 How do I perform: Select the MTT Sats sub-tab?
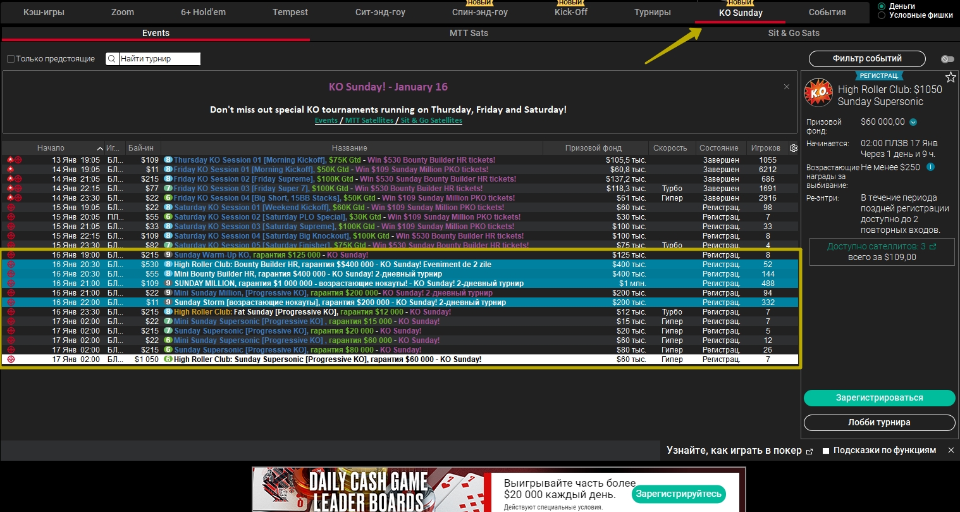click(469, 33)
